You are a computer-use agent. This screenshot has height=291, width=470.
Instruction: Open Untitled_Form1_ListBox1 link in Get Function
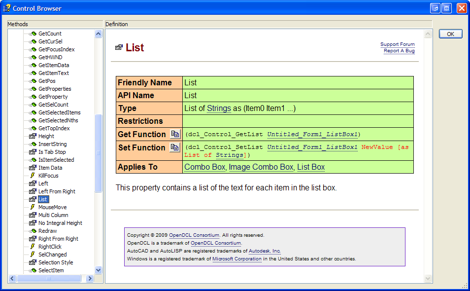pos(312,134)
